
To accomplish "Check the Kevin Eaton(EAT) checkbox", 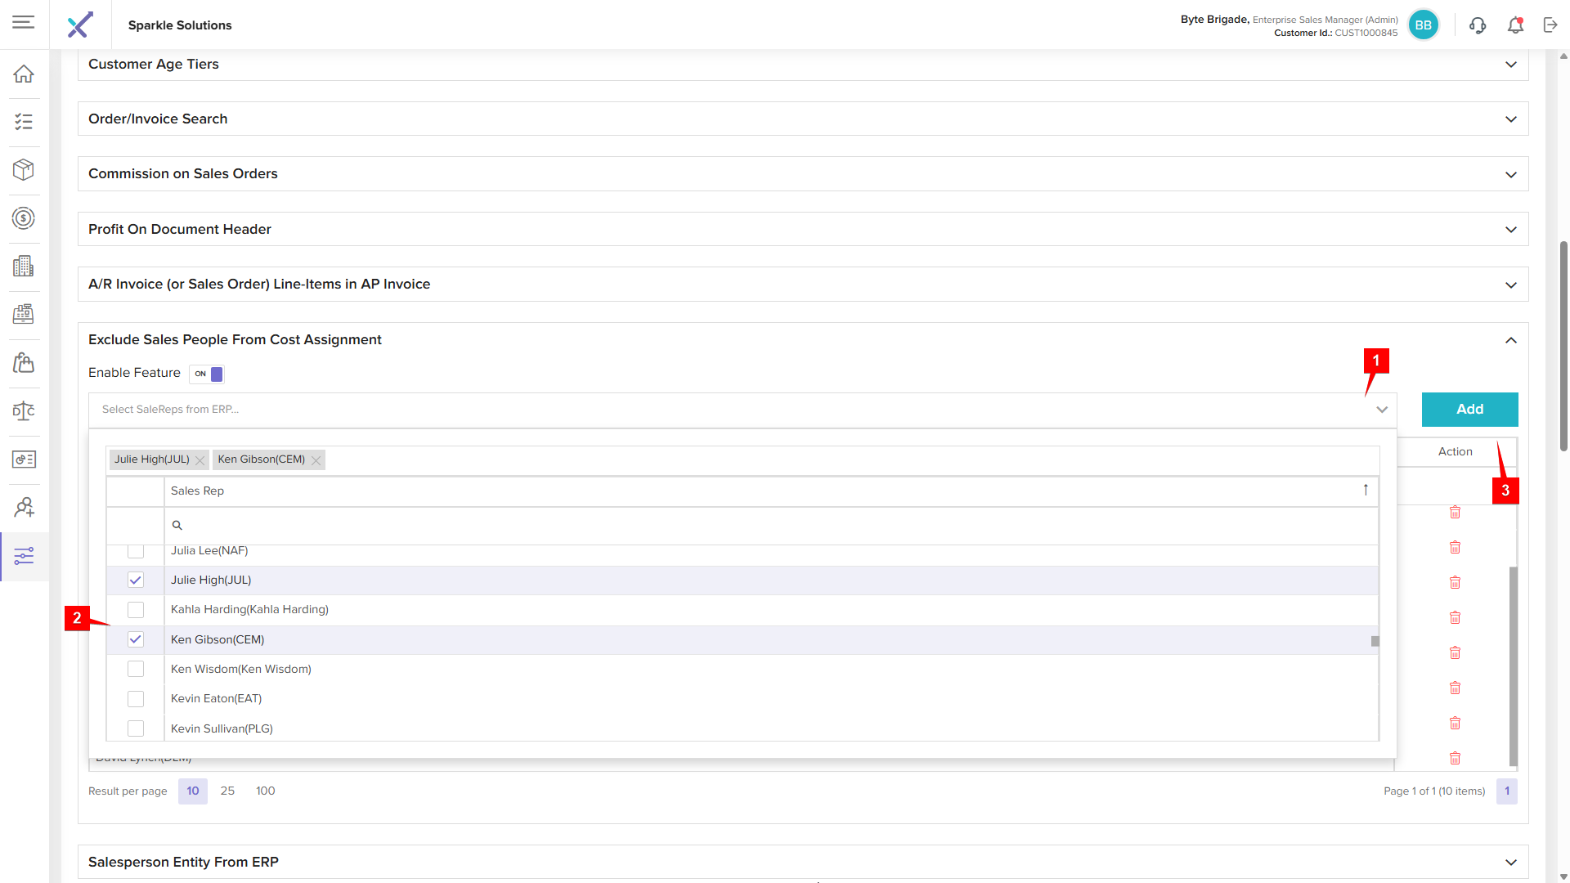I will point(136,699).
